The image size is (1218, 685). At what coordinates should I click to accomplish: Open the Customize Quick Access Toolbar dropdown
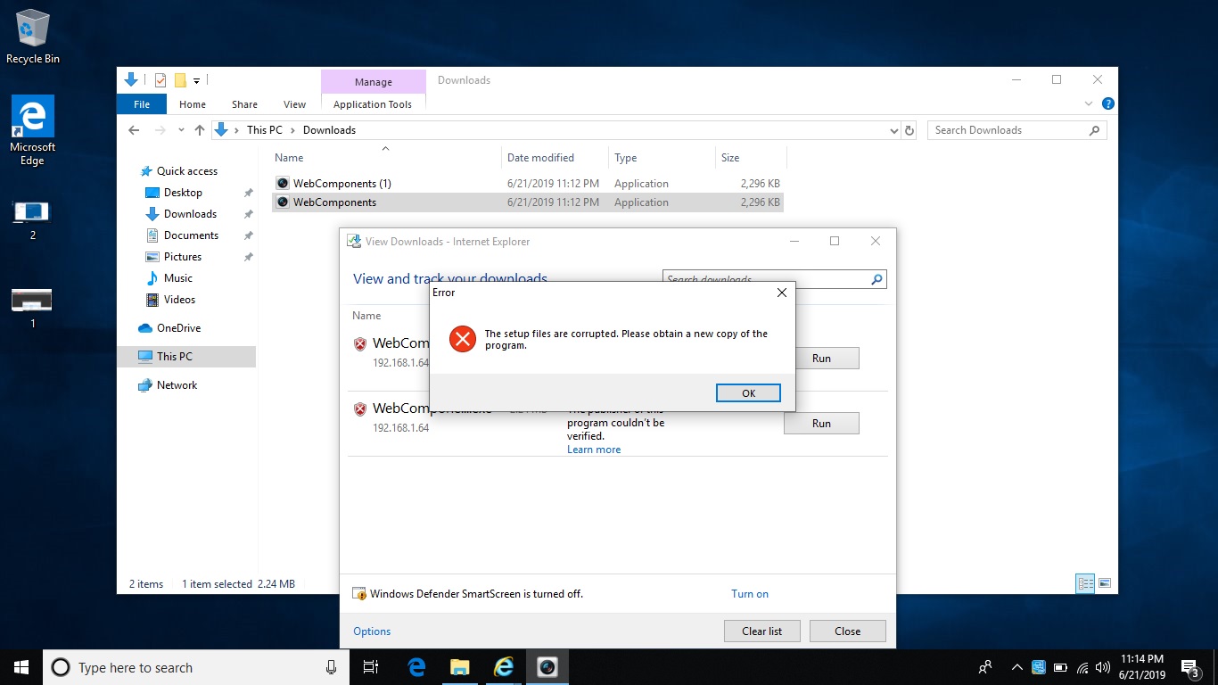click(196, 80)
